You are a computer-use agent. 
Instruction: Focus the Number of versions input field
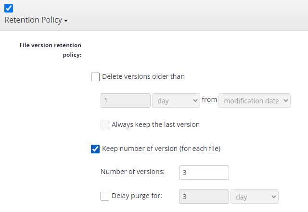204,173
